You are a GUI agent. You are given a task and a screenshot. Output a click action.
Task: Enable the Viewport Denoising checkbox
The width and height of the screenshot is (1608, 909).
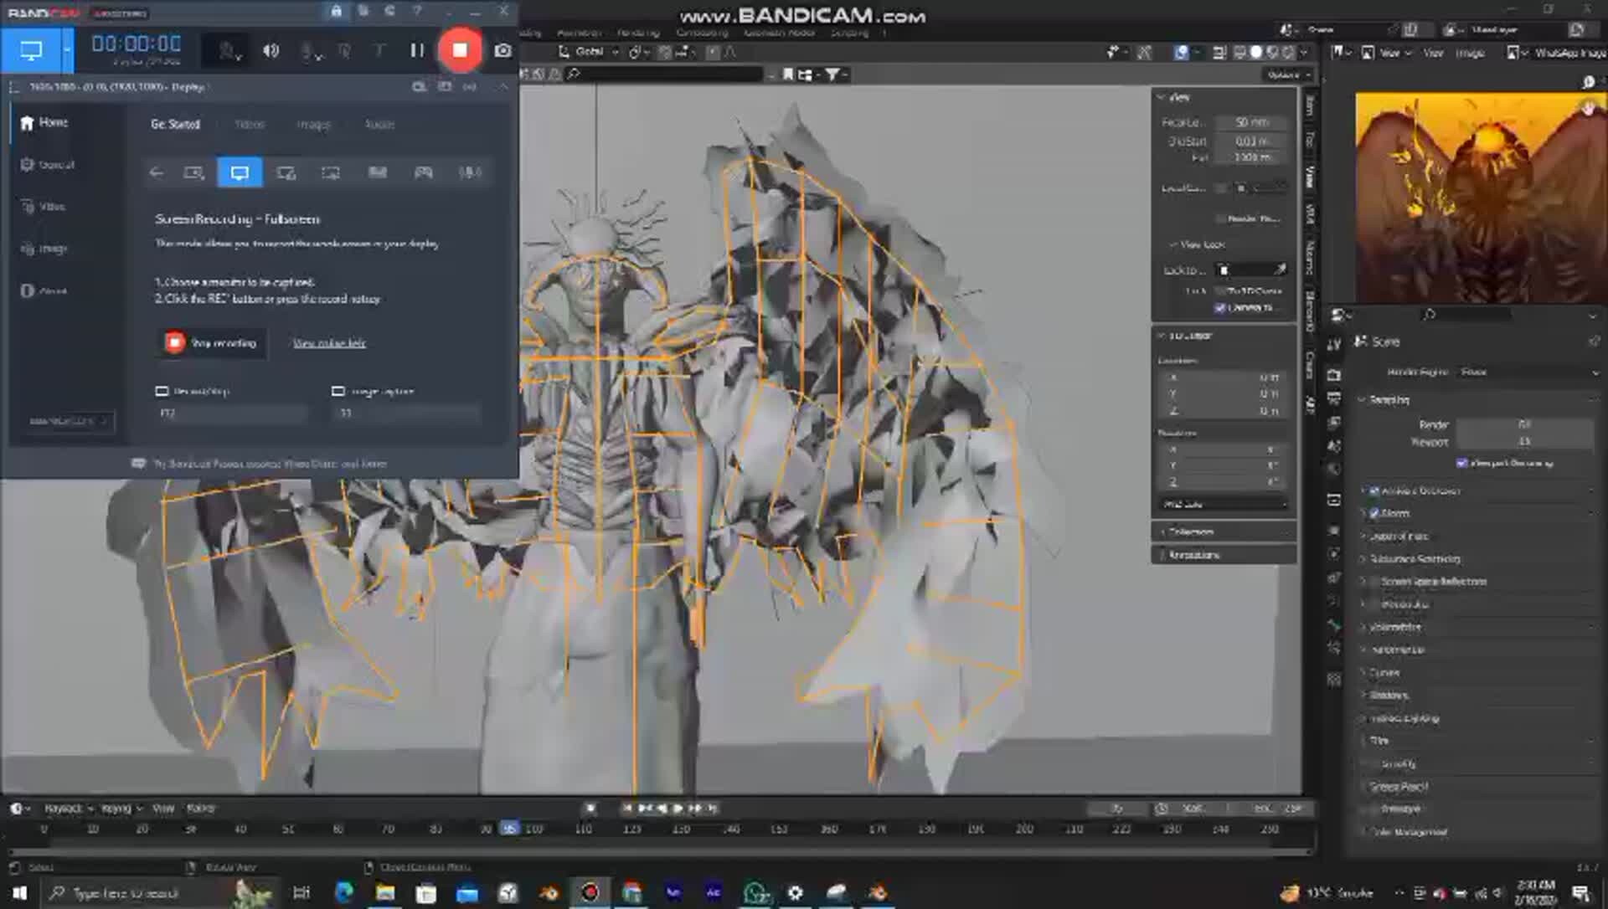[x=1461, y=463]
